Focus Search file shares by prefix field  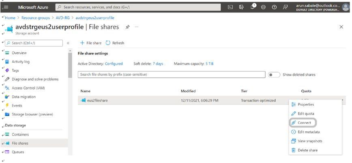[172, 74]
